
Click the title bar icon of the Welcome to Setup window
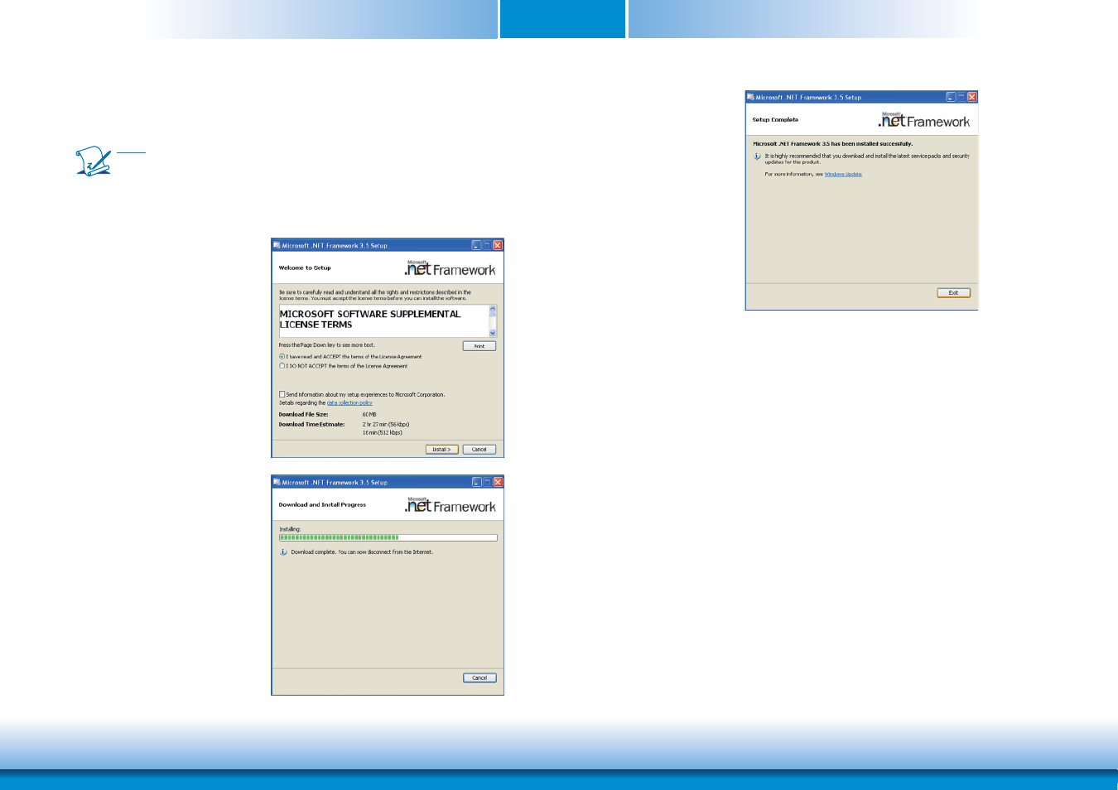pos(277,245)
